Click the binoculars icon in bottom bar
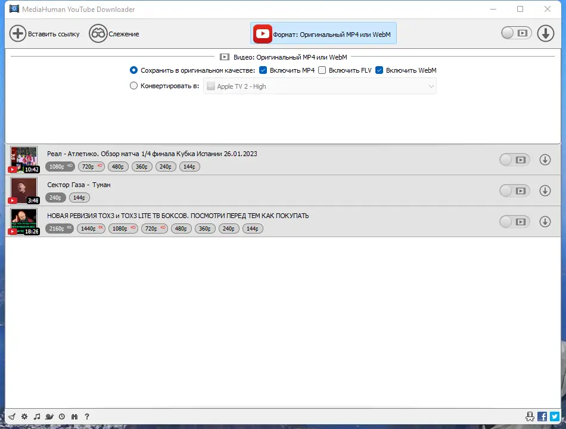 pos(74,416)
